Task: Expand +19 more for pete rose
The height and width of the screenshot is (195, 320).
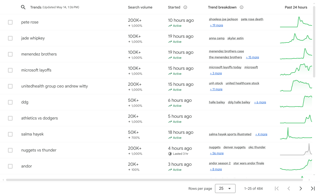Action: 216,25
